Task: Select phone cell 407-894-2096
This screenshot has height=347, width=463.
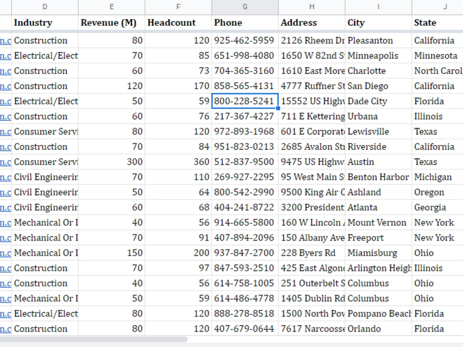Action: coord(245,237)
